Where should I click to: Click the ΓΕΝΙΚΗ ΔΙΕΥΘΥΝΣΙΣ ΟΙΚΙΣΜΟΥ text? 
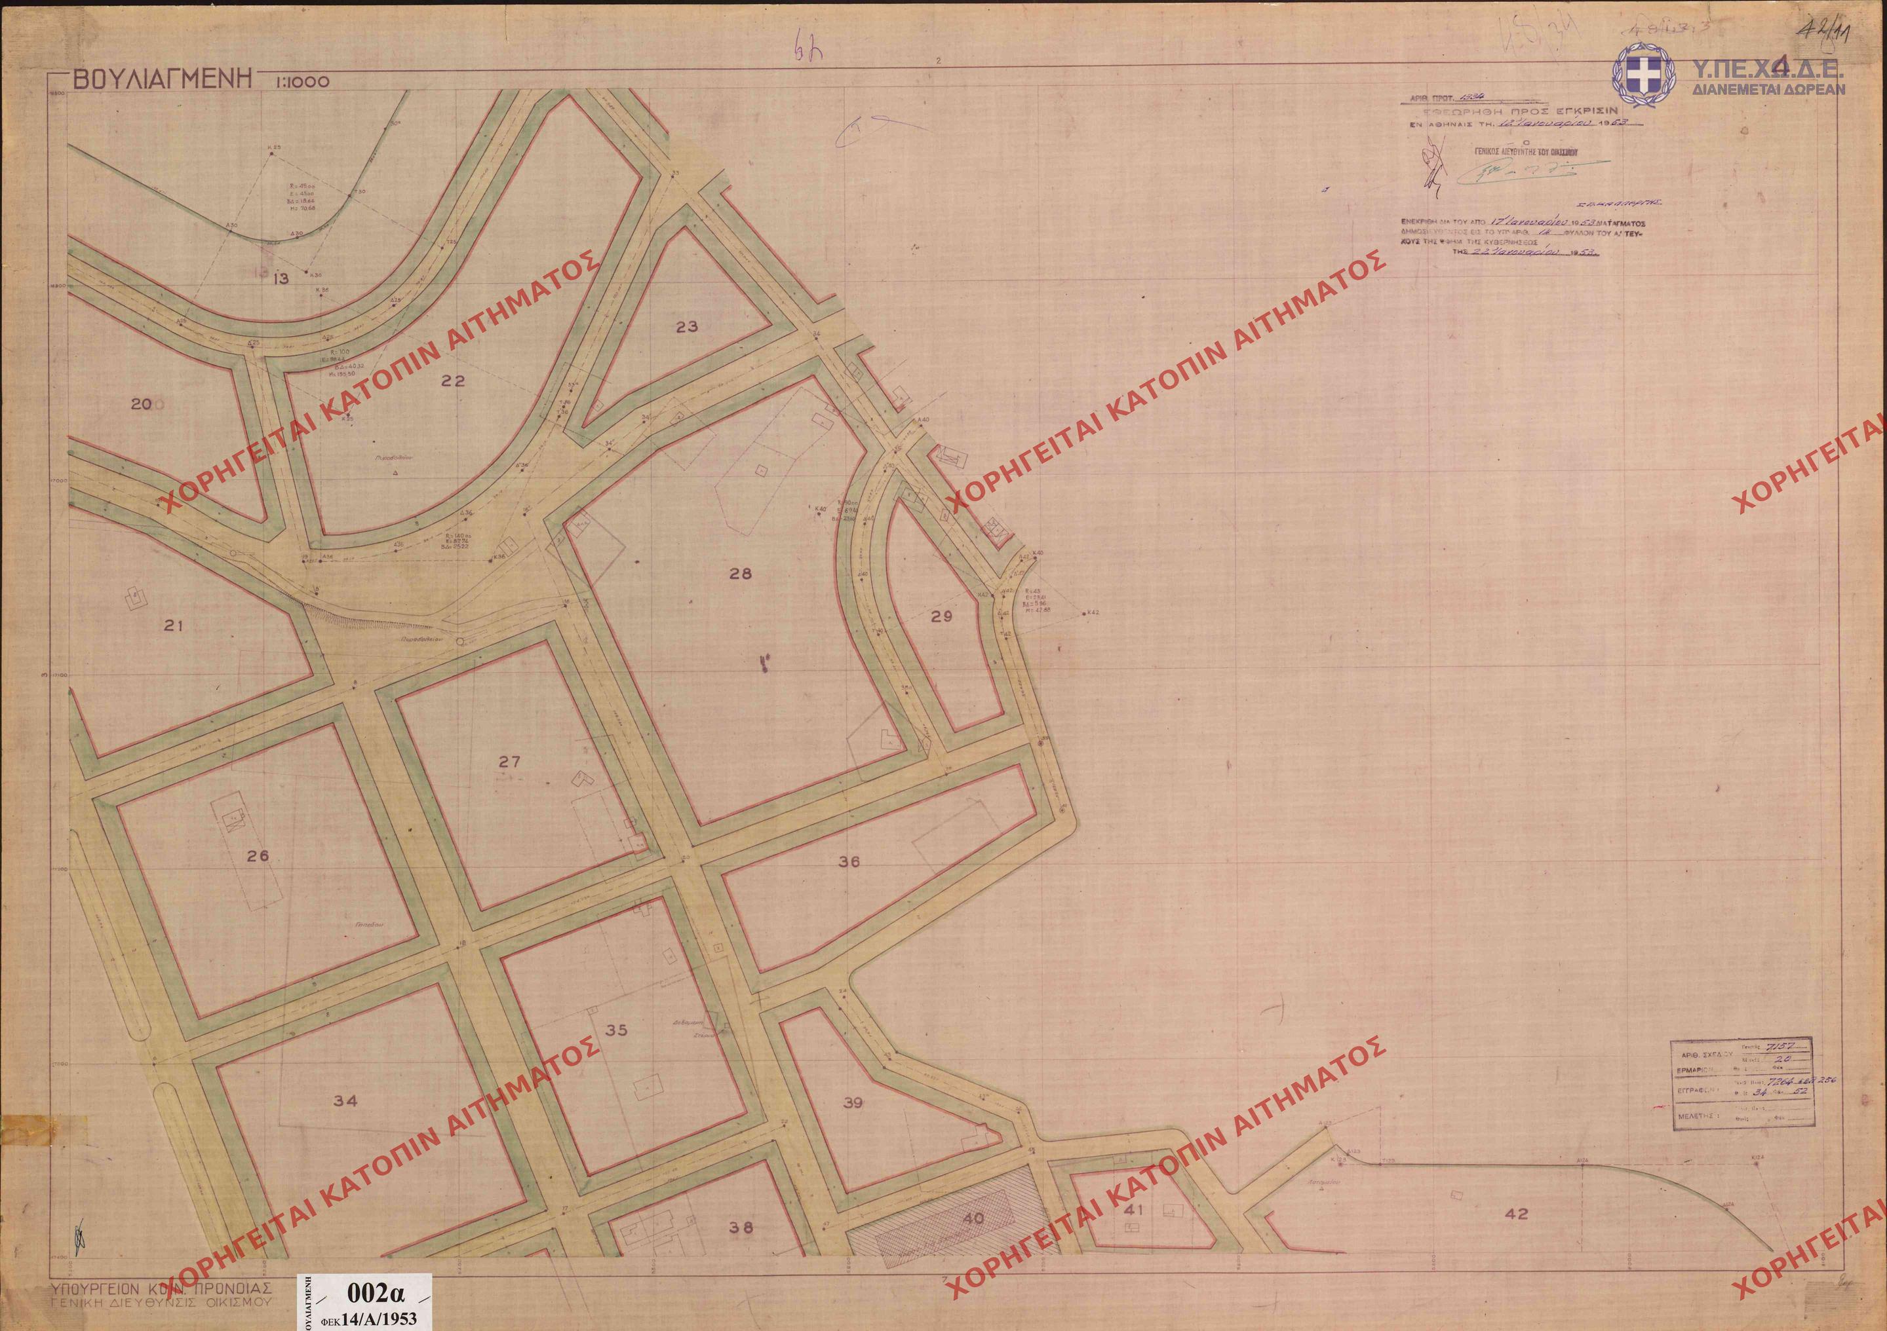click(162, 1303)
